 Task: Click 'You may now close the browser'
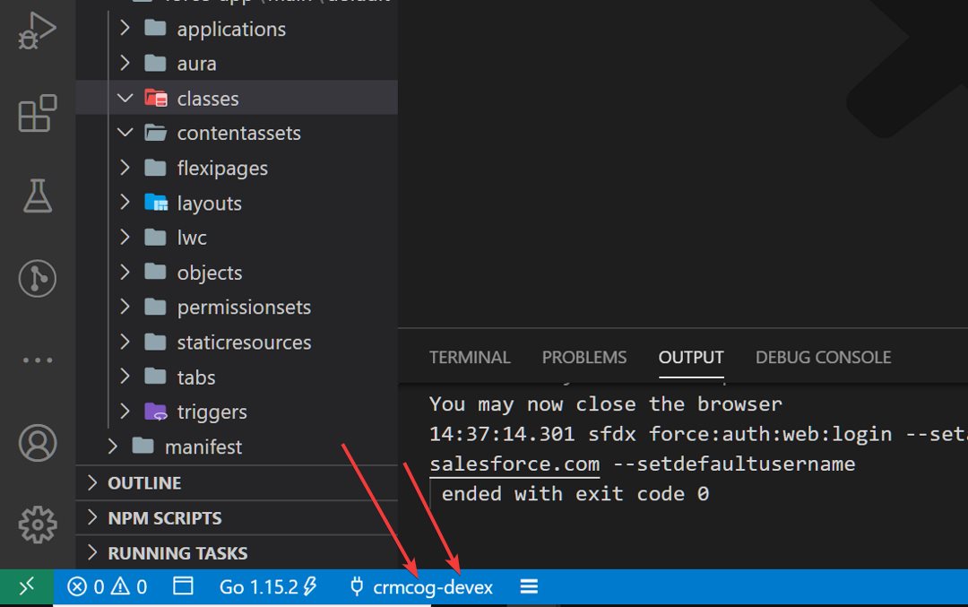606,404
